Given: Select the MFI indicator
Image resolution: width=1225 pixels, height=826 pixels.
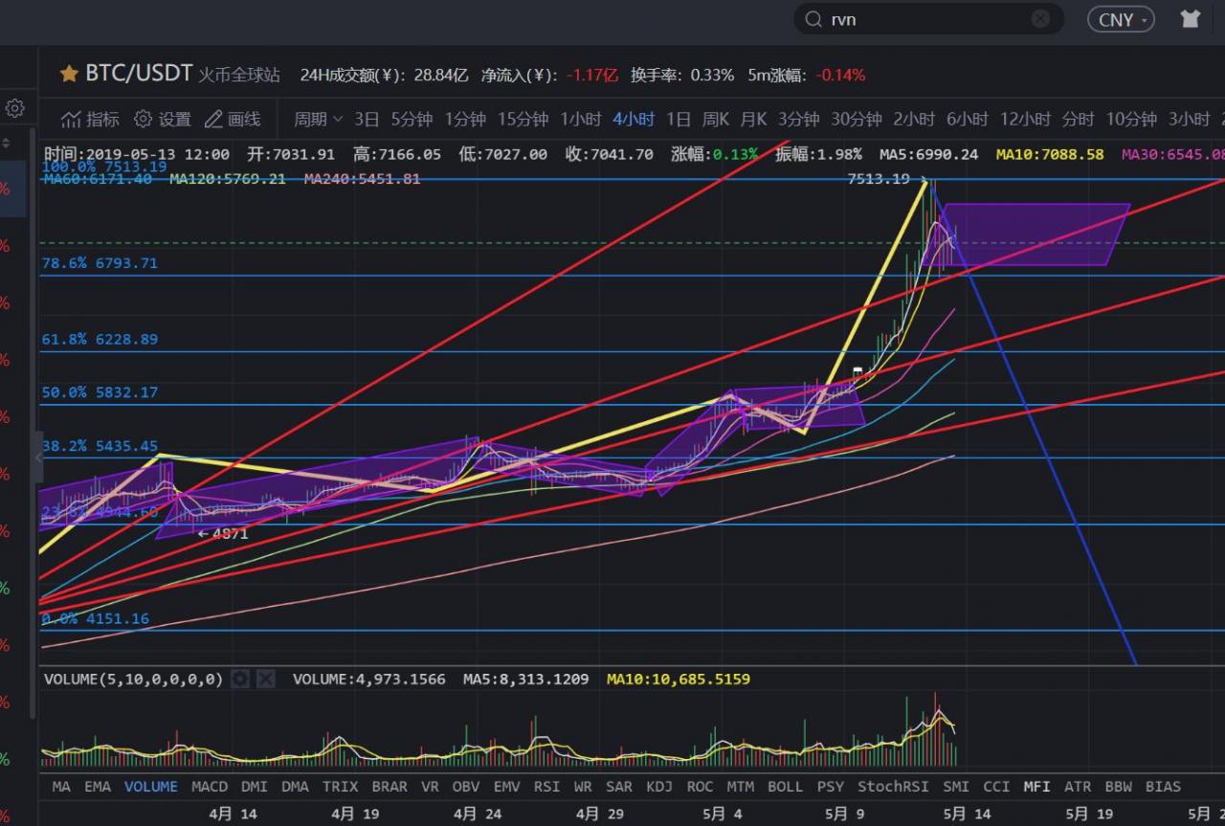Looking at the screenshot, I should (x=1036, y=787).
